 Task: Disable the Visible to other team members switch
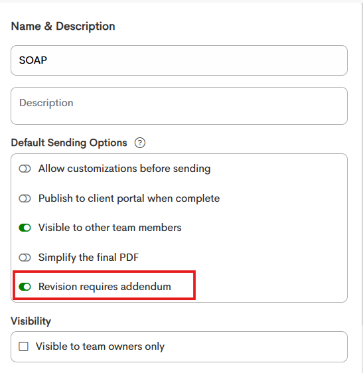pos(25,228)
